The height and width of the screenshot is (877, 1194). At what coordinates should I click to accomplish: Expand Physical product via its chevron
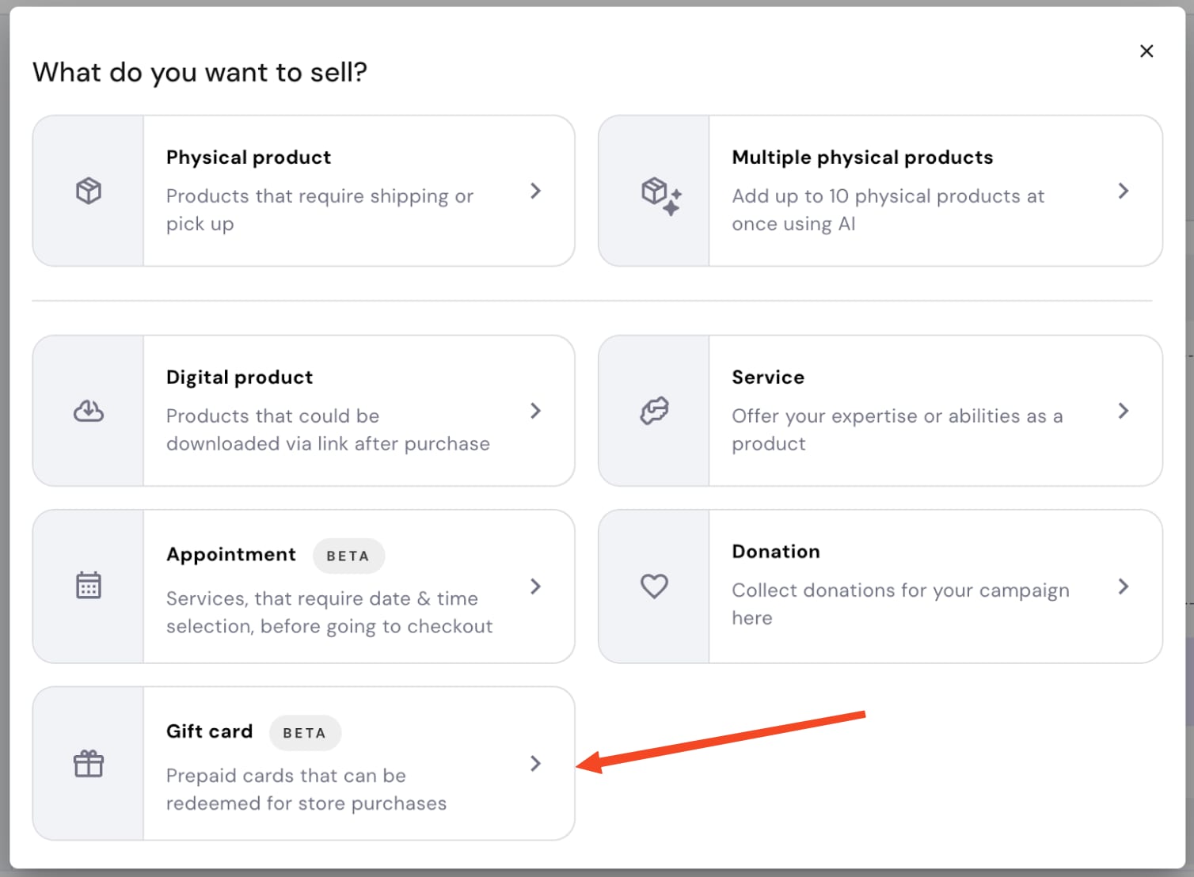(x=536, y=191)
